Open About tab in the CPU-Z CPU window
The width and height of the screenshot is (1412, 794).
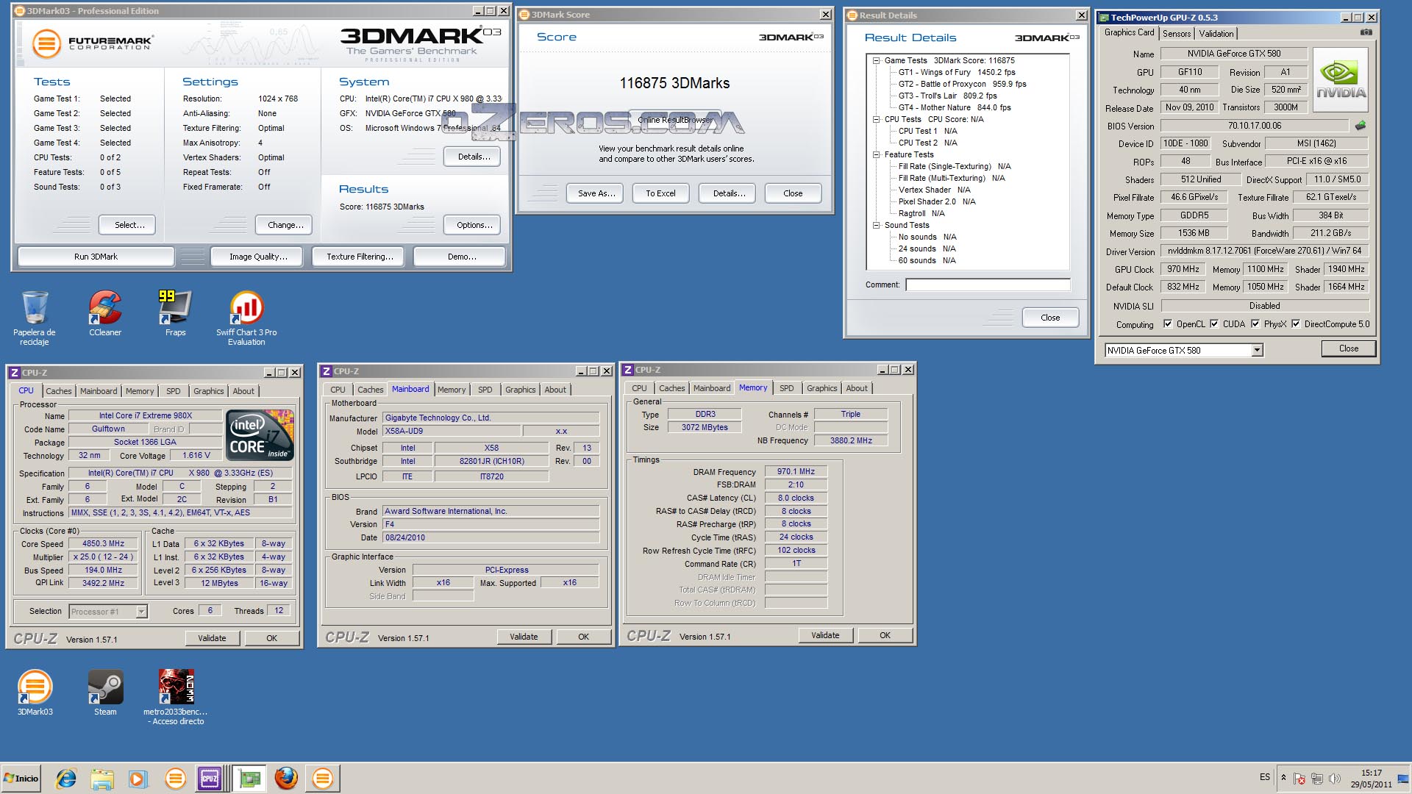click(243, 391)
